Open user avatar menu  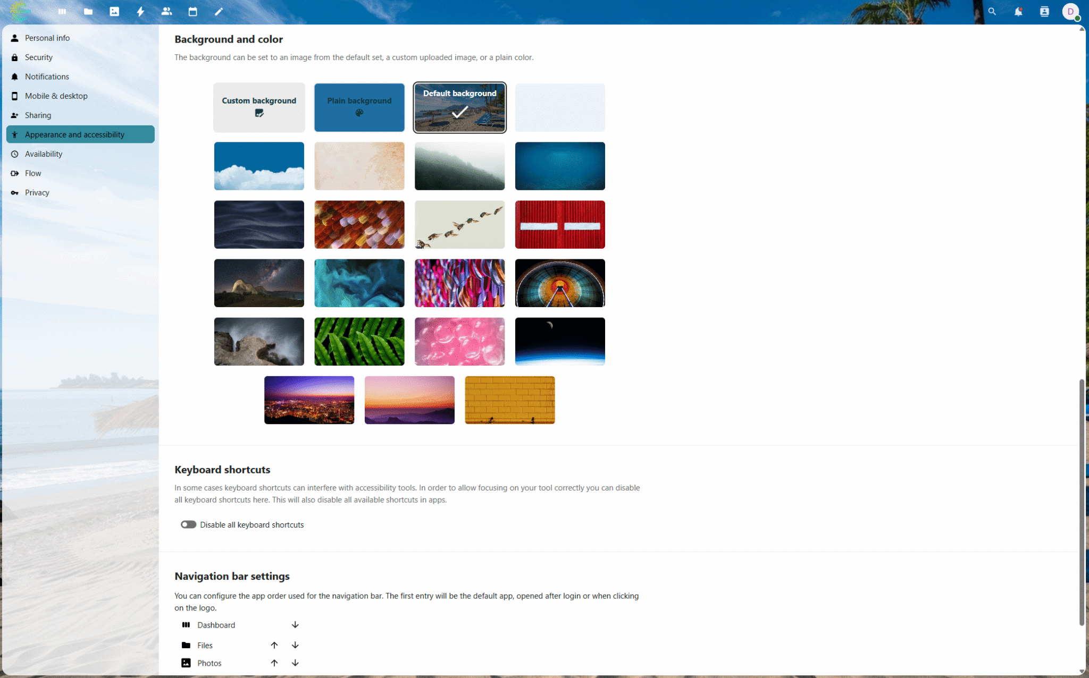click(1070, 11)
